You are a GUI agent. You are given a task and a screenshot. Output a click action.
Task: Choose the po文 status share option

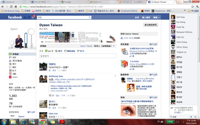point(49,51)
